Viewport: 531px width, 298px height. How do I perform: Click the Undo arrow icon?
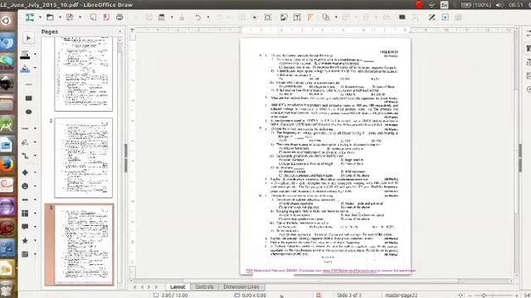198,17
